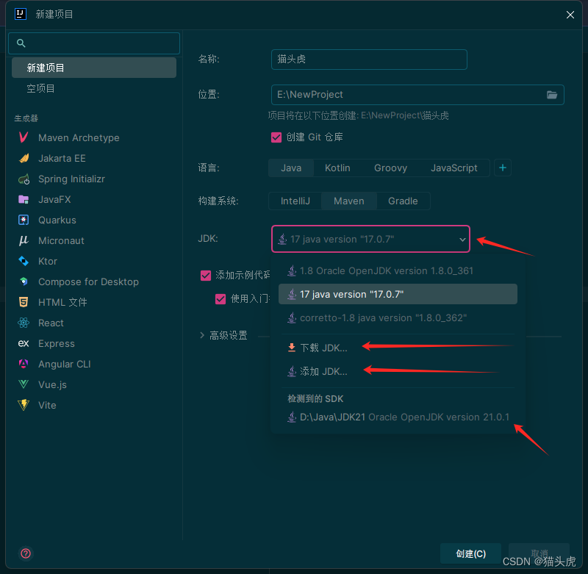Select Compose for Desktop generator
Image resolution: width=588 pixels, height=574 pixels.
[94, 281]
